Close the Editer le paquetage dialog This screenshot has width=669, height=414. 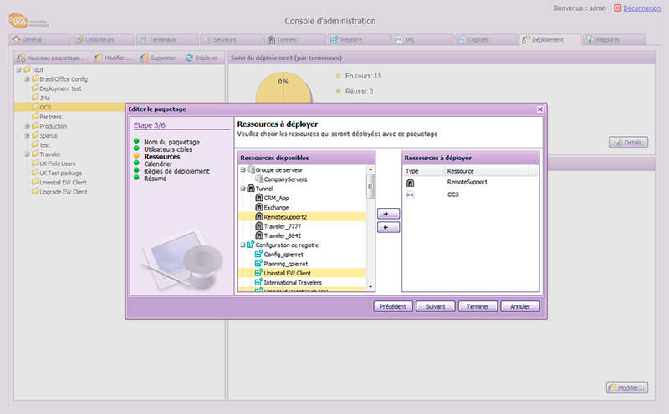tap(539, 109)
